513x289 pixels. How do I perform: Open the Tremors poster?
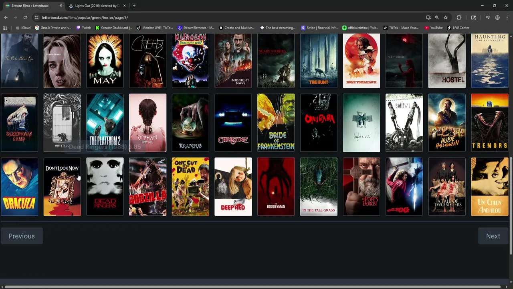click(490, 123)
